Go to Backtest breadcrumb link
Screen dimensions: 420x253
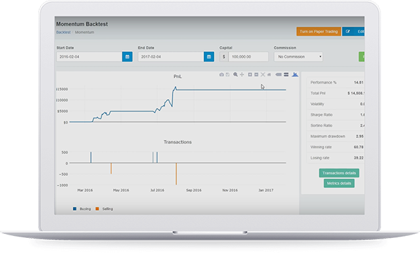point(63,32)
